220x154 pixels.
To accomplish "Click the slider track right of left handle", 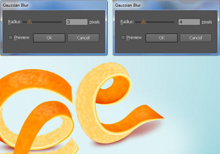I will click(46, 22).
